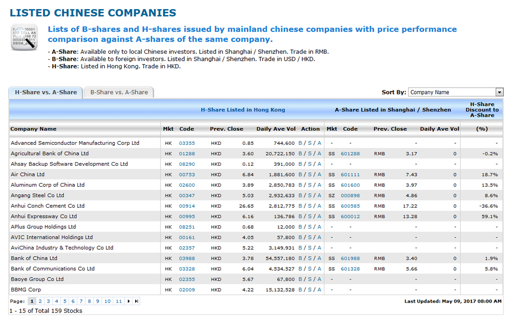This screenshot has width=512, height=323.
Task: Click AviChina Industry & Technology Co Ltd name
Action: tap(62, 248)
